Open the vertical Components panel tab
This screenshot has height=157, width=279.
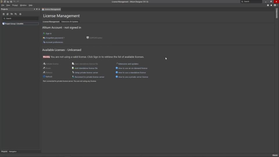277,13
